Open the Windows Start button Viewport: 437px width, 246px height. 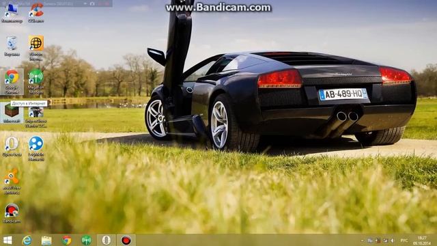pyautogui.click(x=8, y=240)
